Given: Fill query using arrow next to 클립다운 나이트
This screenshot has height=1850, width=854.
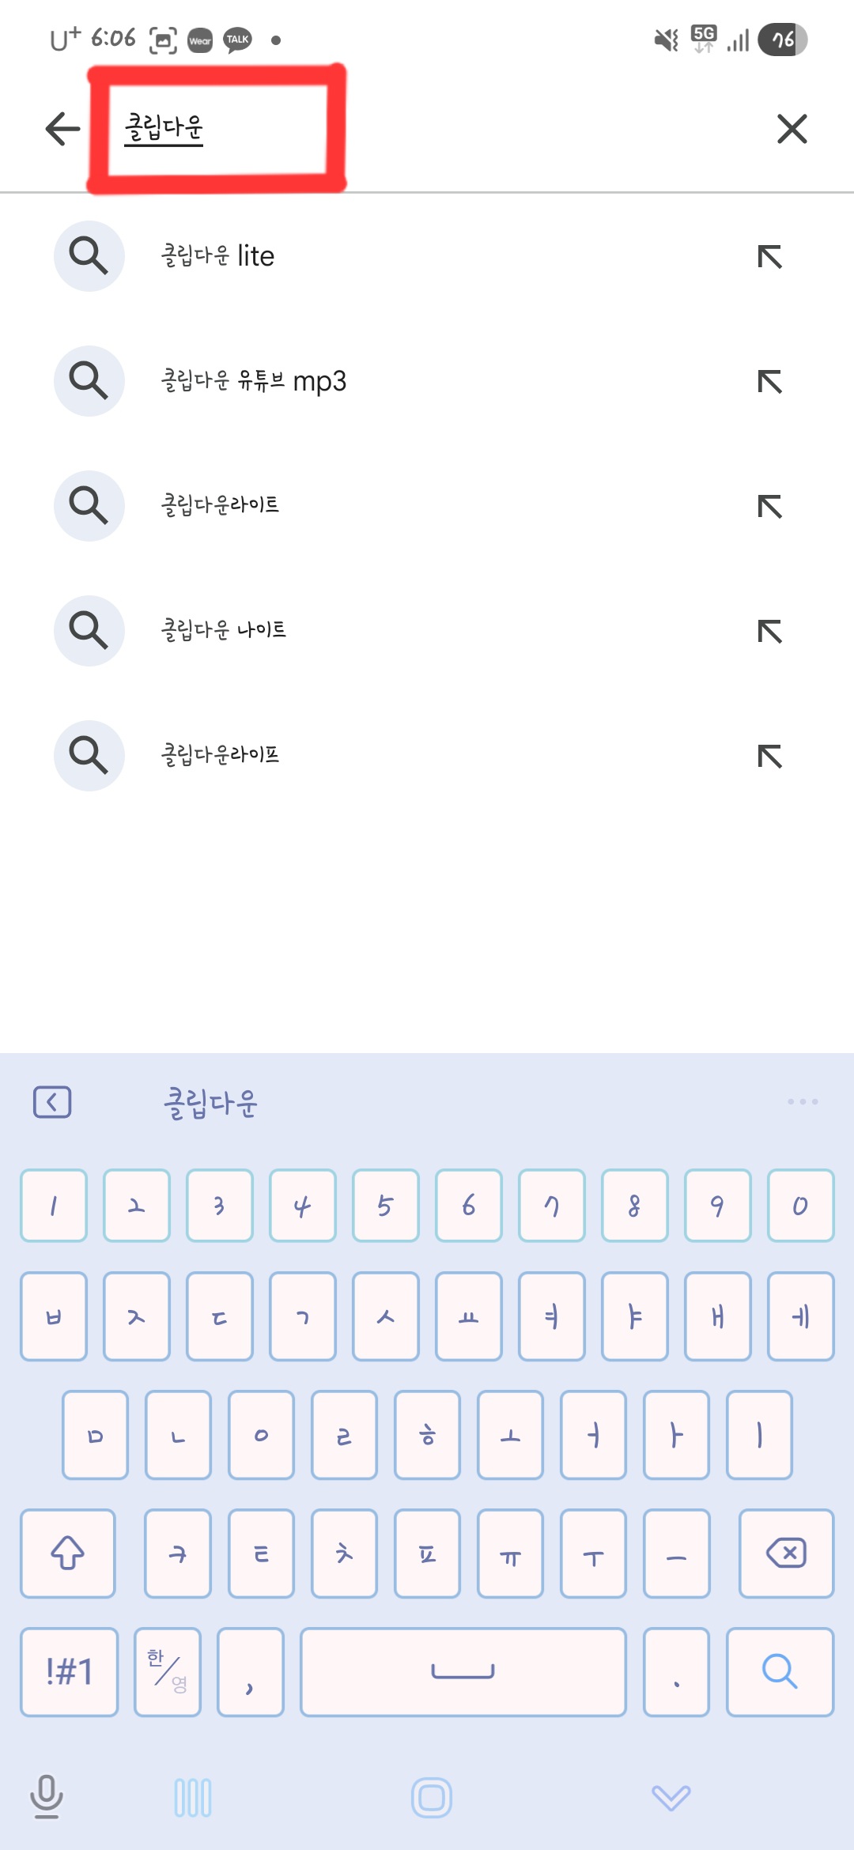Looking at the screenshot, I should 769,631.
